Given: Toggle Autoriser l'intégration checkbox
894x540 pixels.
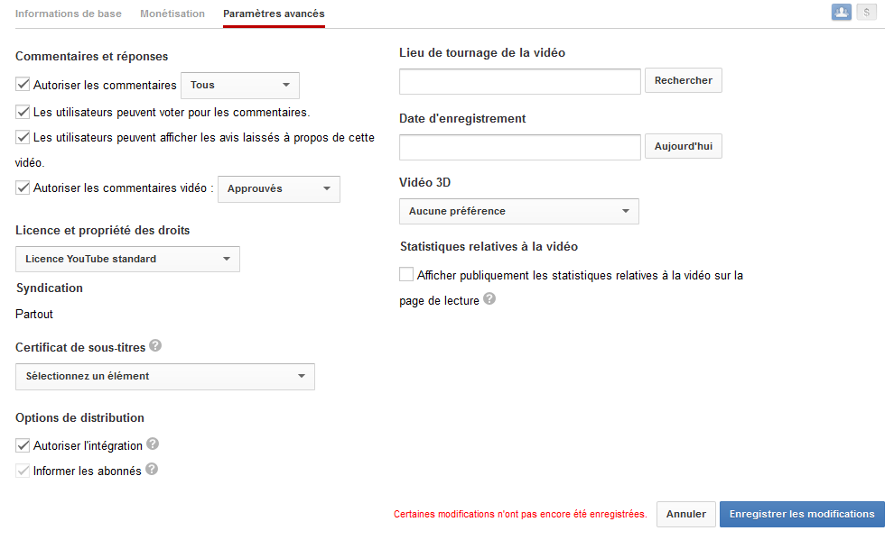Looking at the screenshot, I should (23, 445).
